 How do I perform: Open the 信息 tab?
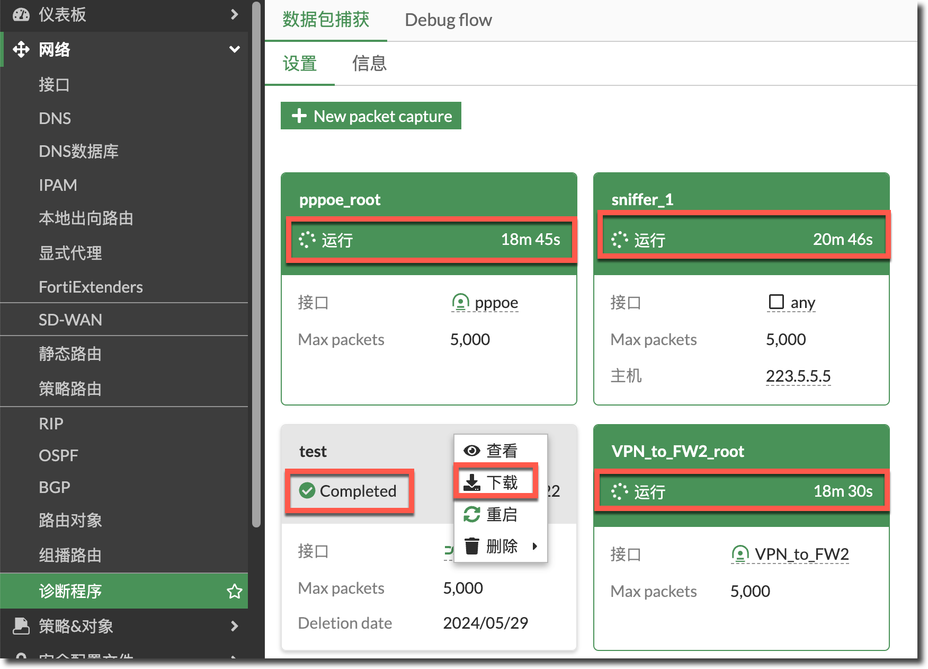(369, 64)
